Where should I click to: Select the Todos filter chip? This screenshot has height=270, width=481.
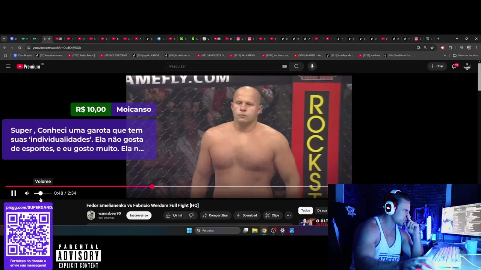pyautogui.click(x=306, y=210)
